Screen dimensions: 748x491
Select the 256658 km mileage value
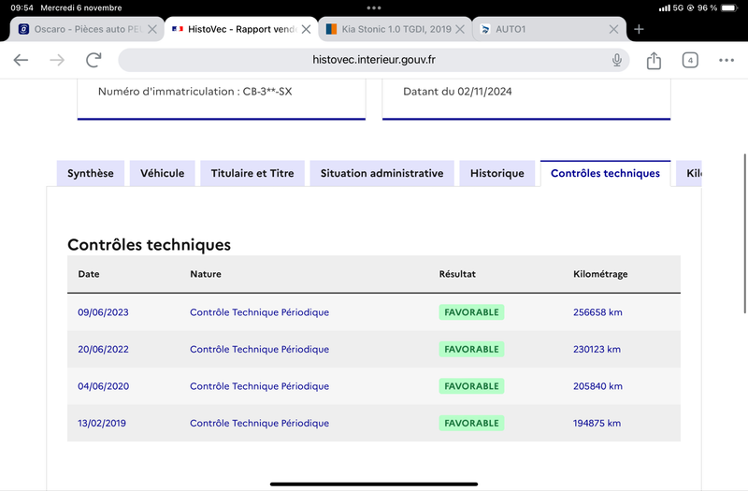(597, 312)
